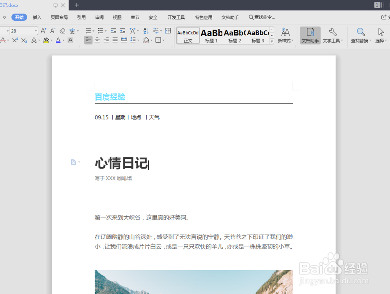Open the line spacing dropdown
Screen dimensions: 390x294
137,40
